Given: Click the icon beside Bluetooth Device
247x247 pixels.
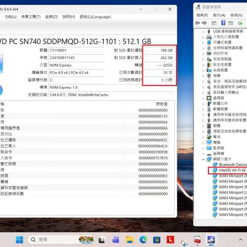Looking at the screenshot, I should (x=215, y=165).
